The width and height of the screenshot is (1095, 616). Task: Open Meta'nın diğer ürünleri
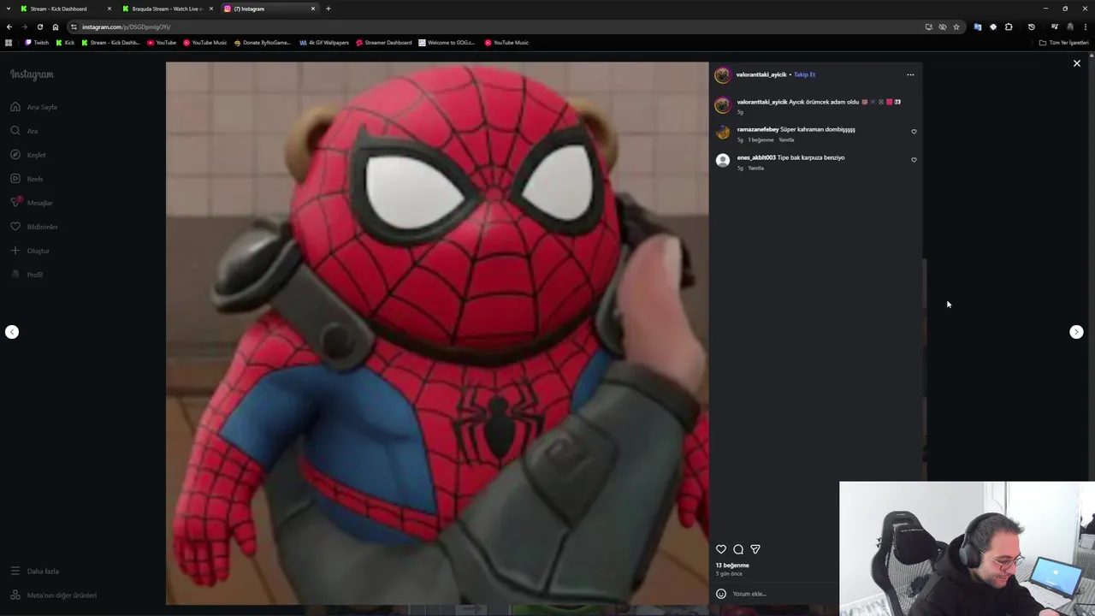[54, 595]
